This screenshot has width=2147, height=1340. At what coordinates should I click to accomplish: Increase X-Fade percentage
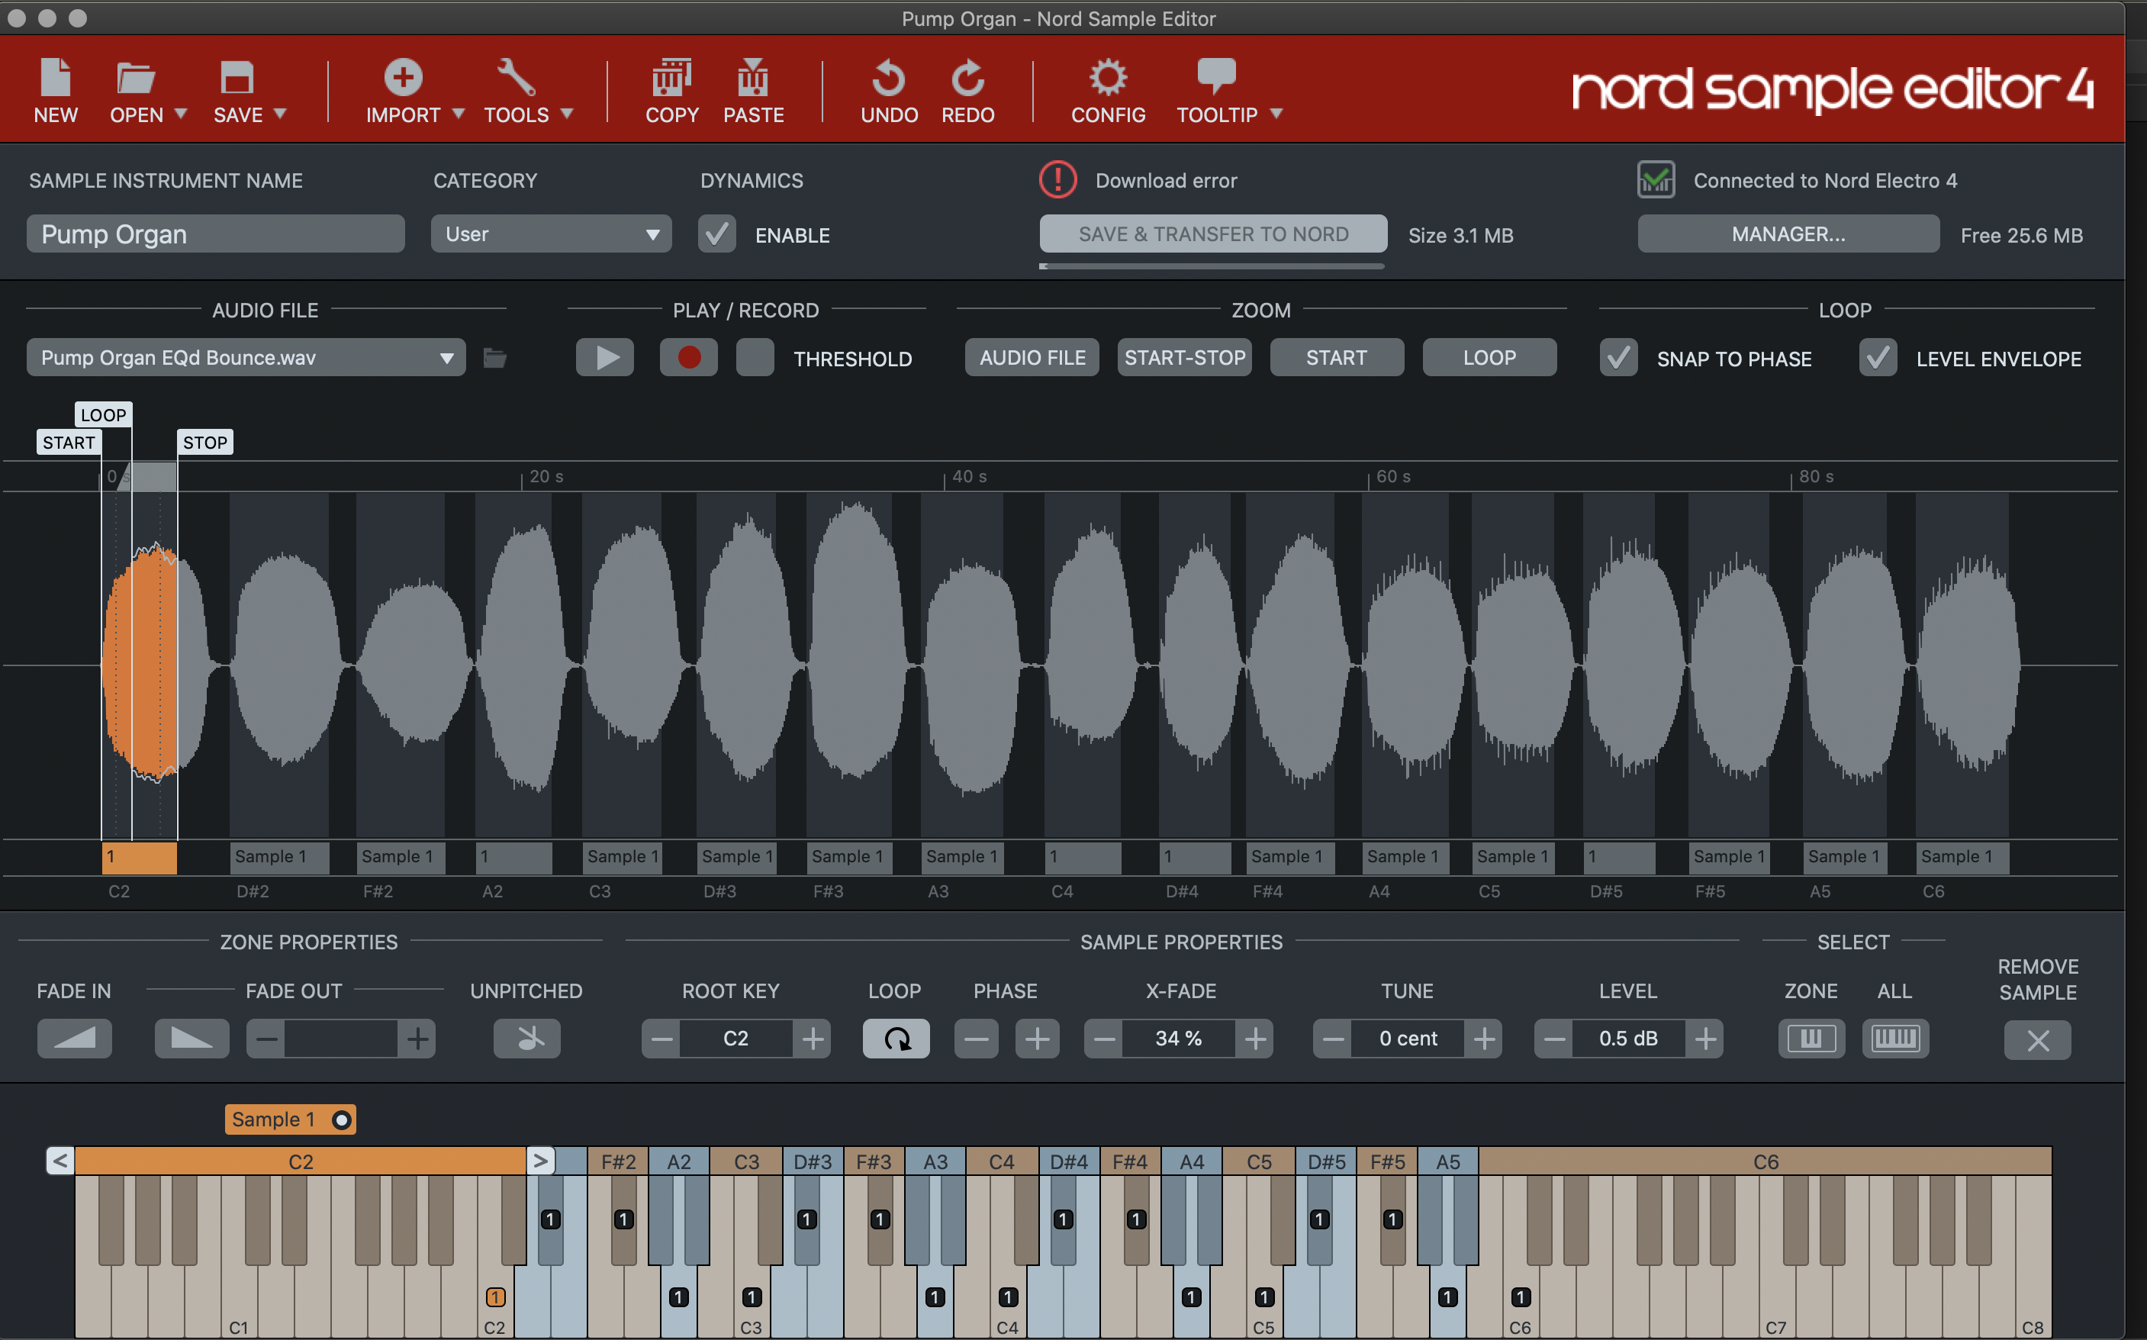point(1255,1039)
